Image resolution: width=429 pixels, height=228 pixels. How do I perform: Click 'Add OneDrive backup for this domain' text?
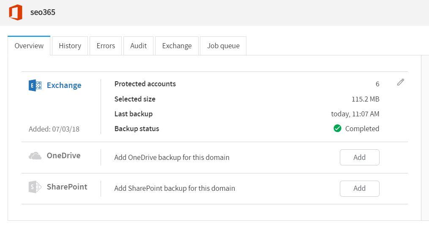pyautogui.click(x=172, y=157)
